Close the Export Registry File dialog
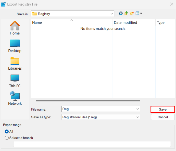Image resolution: width=176 pixels, height=151 pixels. coord(171,4)
